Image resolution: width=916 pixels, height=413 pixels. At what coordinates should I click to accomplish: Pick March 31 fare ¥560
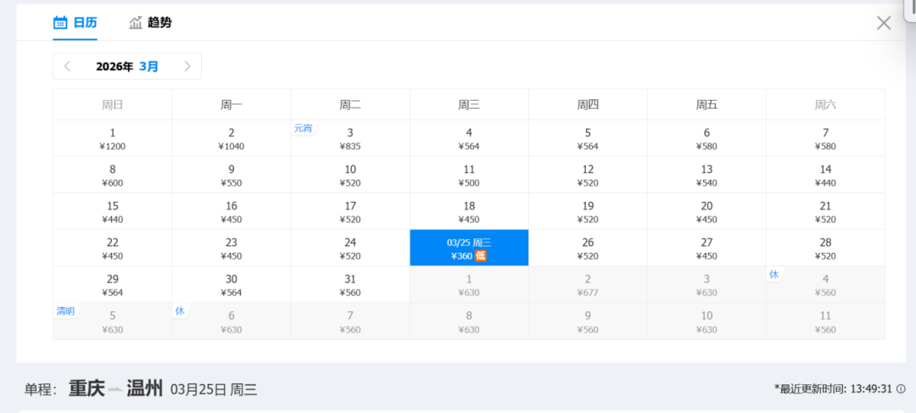350,285
